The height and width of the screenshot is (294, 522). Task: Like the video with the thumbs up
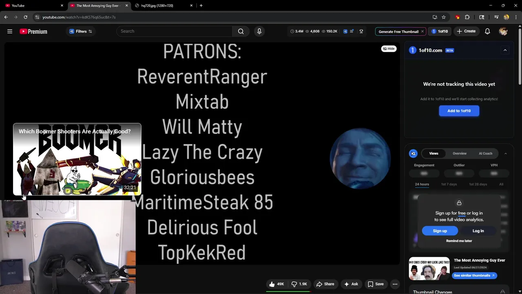[x=276, y=284]
